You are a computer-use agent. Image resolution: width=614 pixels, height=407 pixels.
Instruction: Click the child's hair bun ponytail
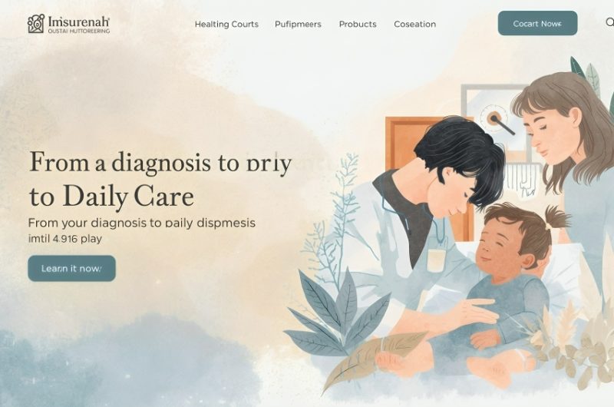[x=557, y=217]
